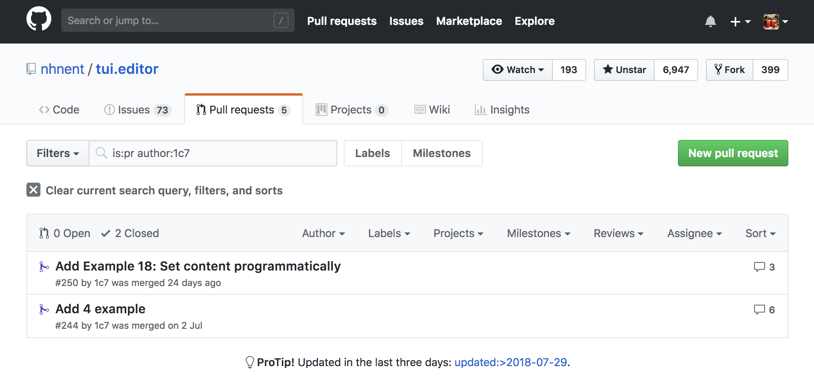Click the clear search X icon
This screenshot has height=384, width=814.
click(x=33, y=190)
